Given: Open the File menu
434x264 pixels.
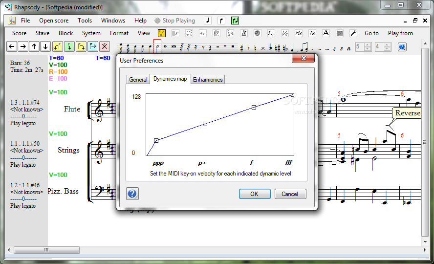Looking at the screenshot, I should (25, 21).
